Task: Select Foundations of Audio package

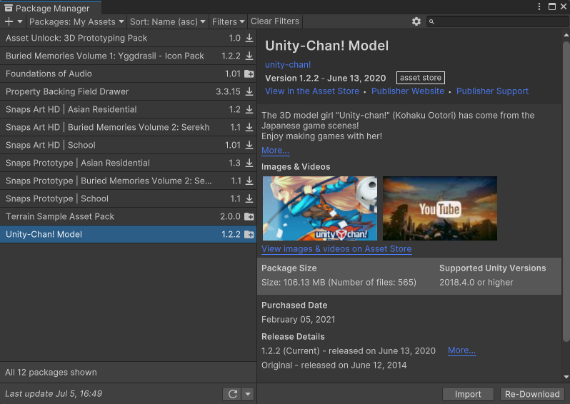Action: 128,74
